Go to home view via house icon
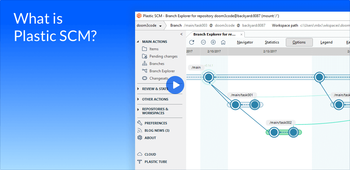The width and height of the screenshot is (350, 170). [223, 42]
